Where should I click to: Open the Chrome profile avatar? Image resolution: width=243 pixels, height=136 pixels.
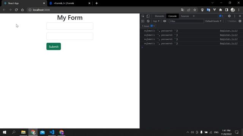(x=233, y=10)
